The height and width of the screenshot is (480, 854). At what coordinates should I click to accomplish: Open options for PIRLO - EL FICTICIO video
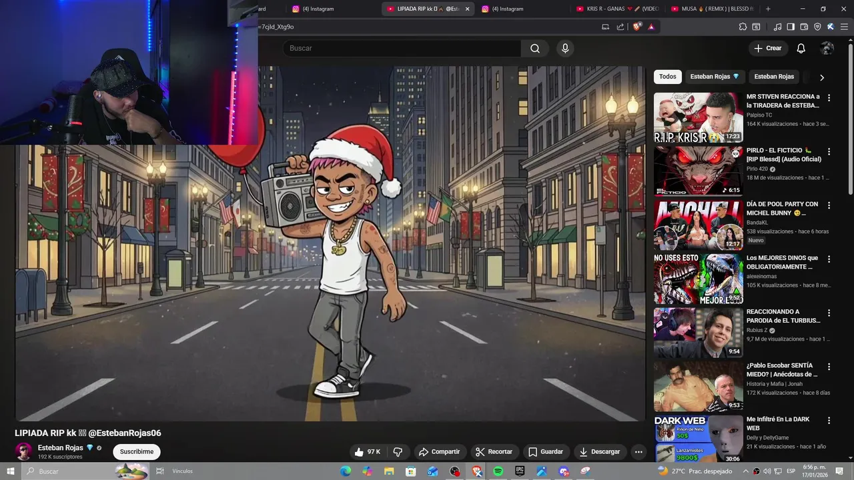pos(829,151)
